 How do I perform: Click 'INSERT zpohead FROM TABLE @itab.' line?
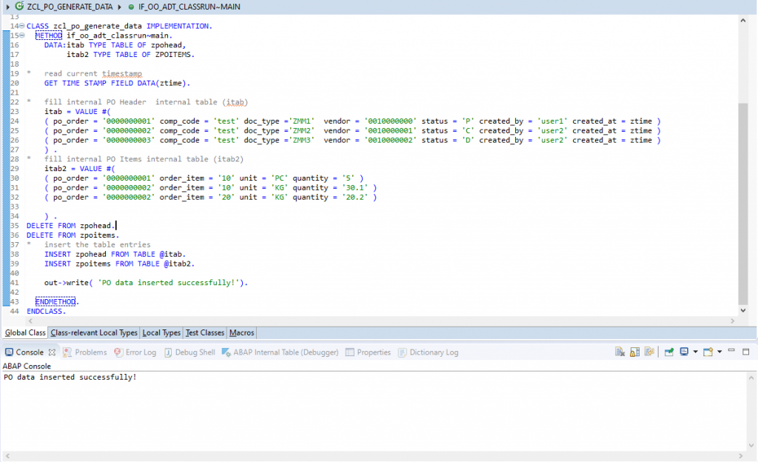[x=115, y=254]
